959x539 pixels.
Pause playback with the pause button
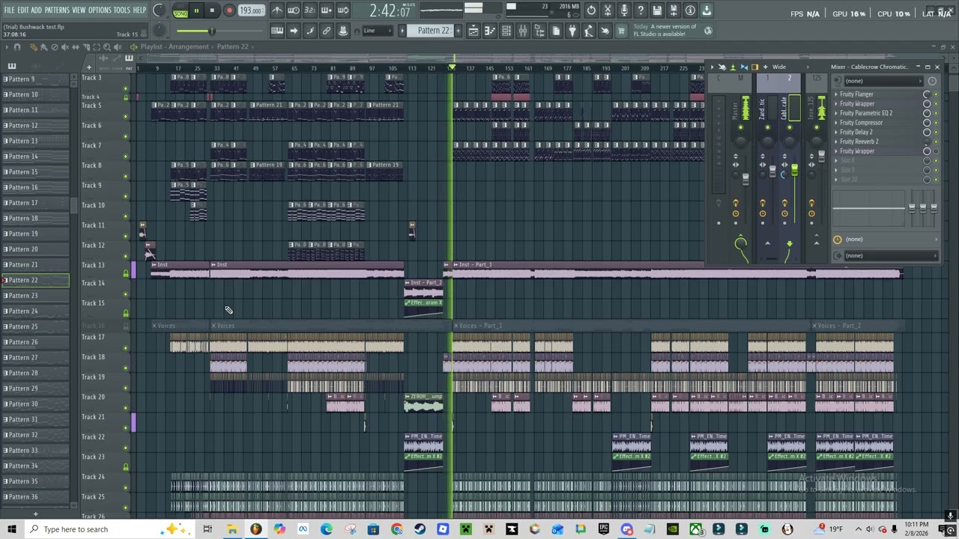coord(196,11)
